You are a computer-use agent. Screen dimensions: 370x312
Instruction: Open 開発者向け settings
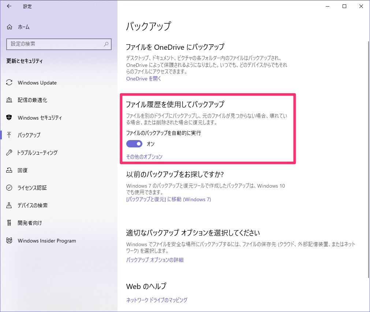(30, 223)
